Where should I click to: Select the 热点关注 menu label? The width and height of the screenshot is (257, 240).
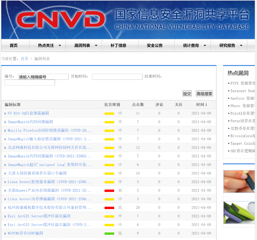pos(46,45)
